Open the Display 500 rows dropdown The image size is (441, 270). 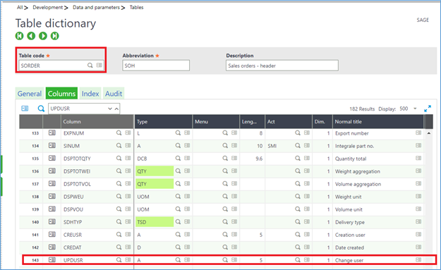(x=415, y=109)
